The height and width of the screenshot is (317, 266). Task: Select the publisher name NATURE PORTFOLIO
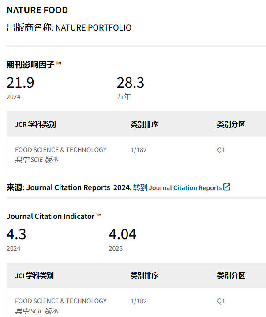click(x=94, y=27)
